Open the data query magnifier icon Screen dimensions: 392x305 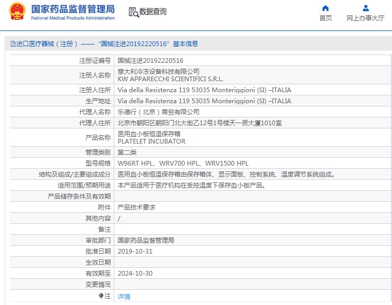(x=134, y=12)
